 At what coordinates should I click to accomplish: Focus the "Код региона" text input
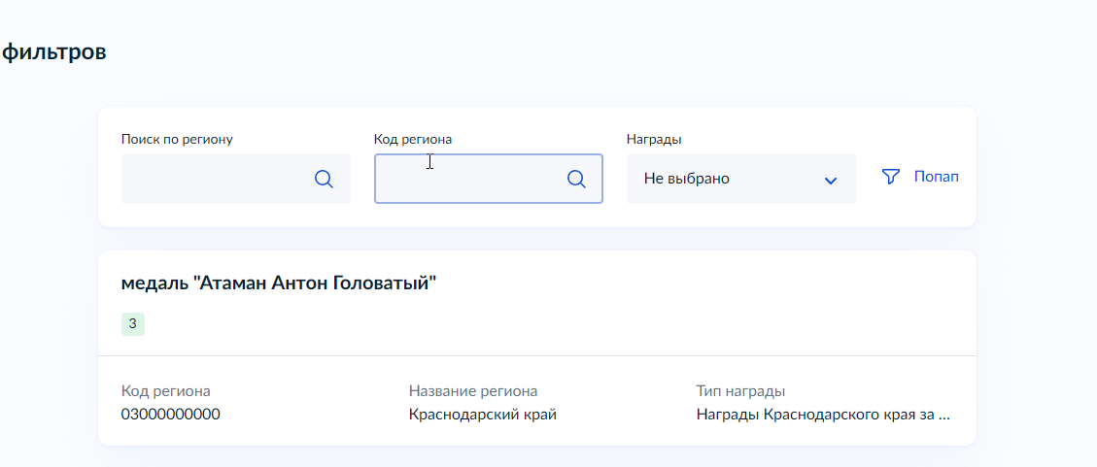tap(466, 179)
